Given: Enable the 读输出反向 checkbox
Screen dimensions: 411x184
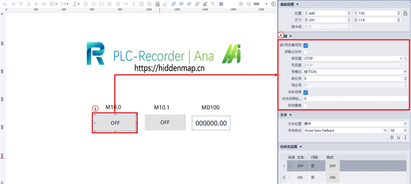Looking at the screenshot, I should (306, 52).
